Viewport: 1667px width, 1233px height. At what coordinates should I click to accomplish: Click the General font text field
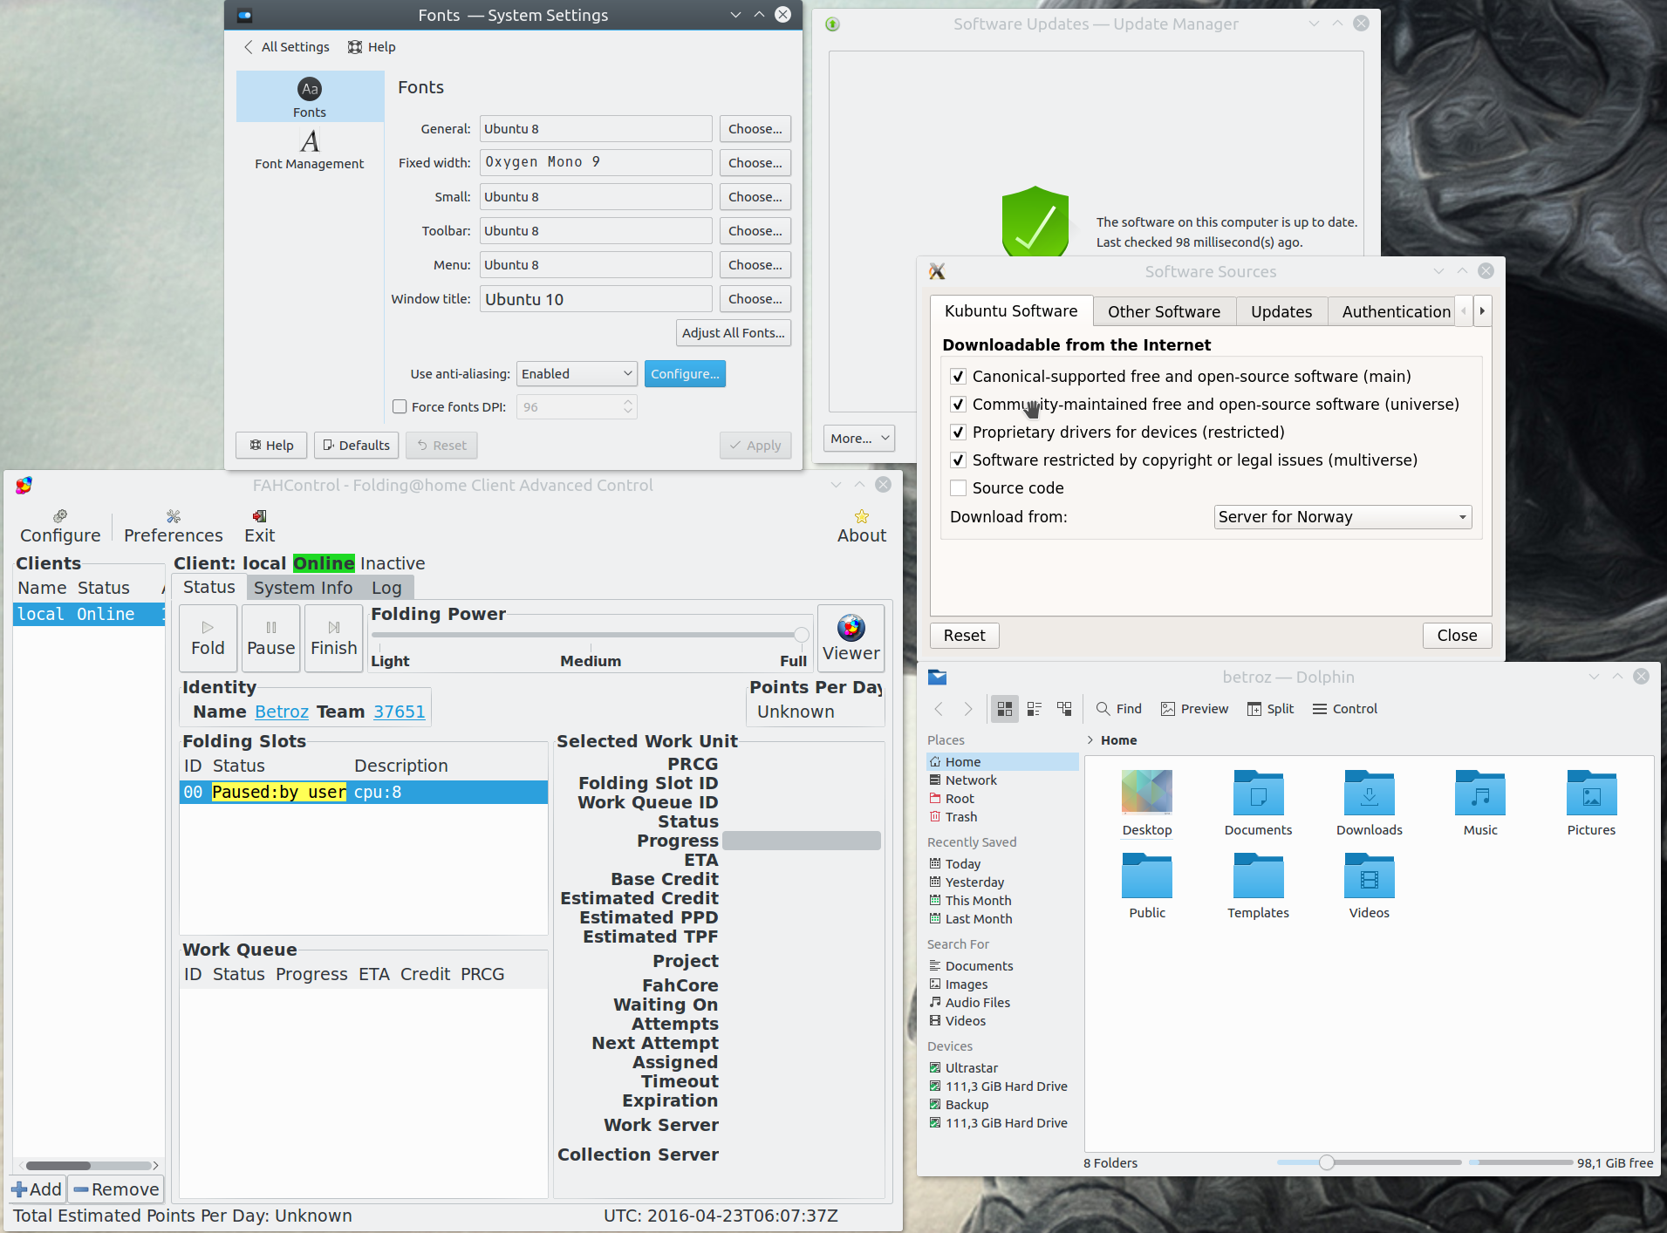(x=596, y=129)
